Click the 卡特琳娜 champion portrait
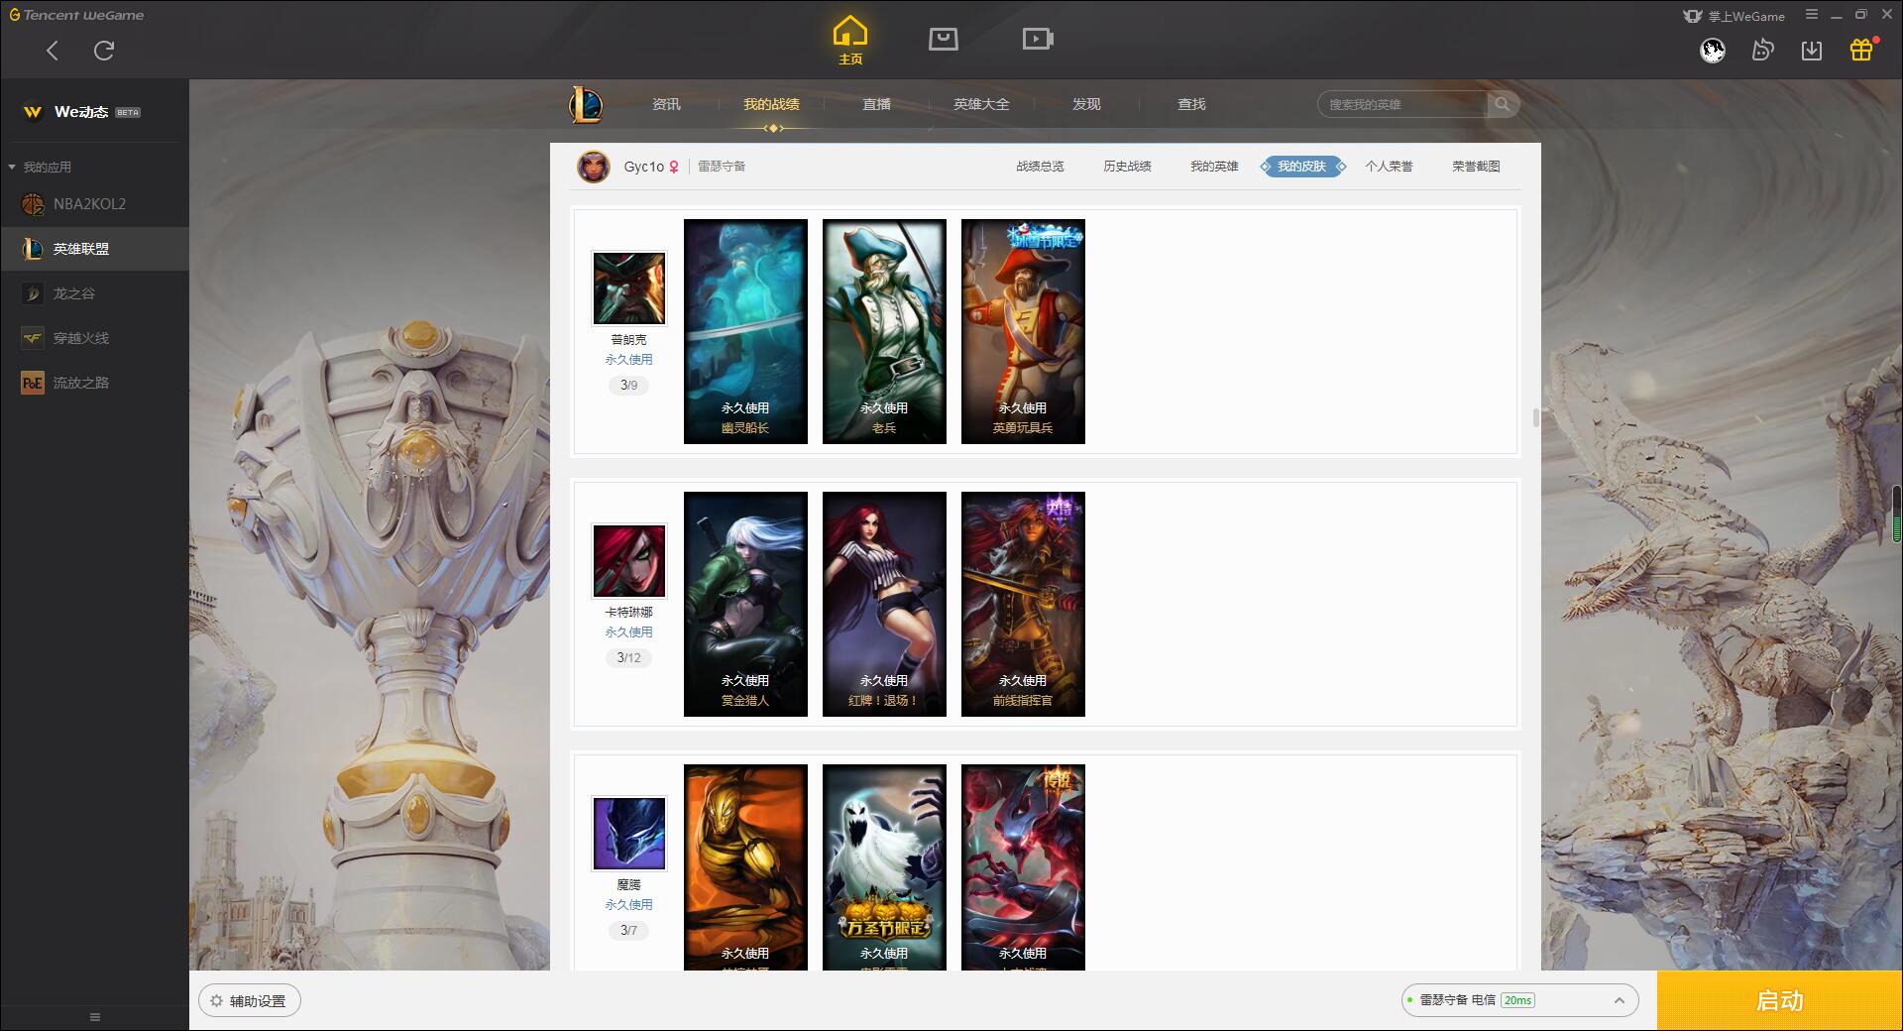This screenshot has width=1903, height=1031. 629,560
